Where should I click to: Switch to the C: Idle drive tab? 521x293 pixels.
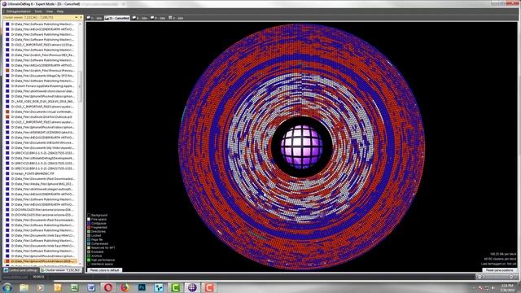(94, 18)
